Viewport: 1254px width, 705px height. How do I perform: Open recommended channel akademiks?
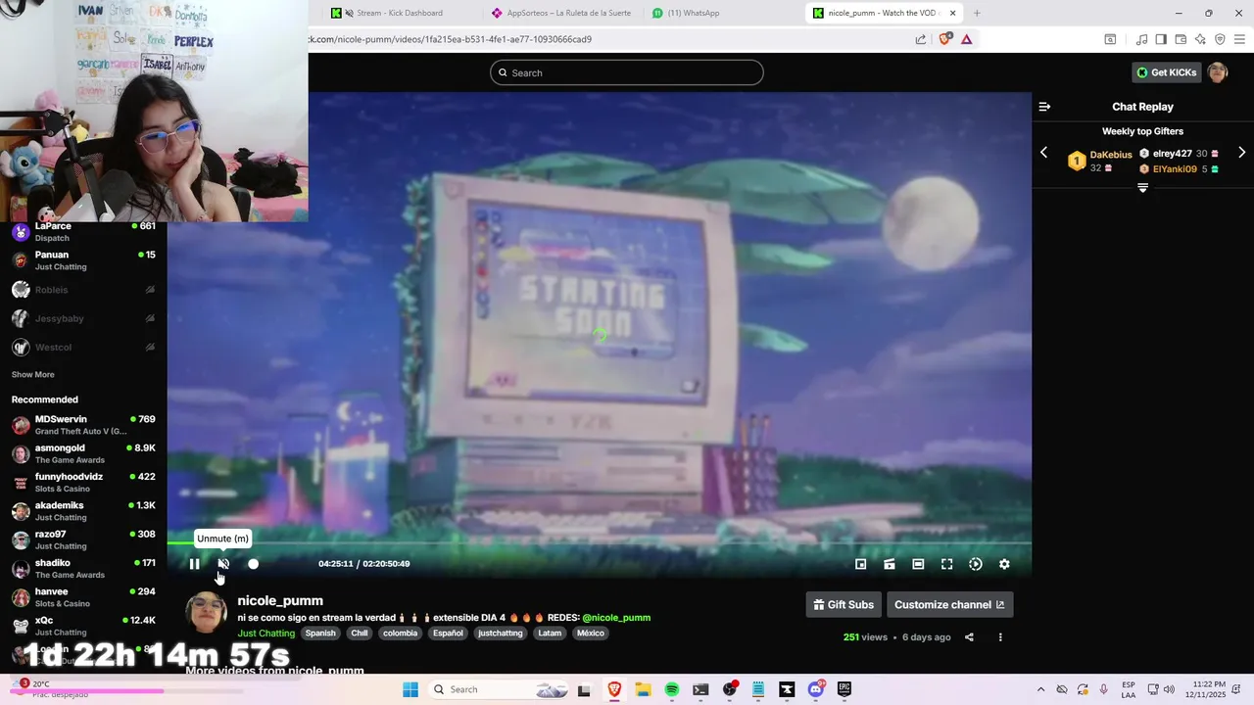[x=83, y=511]
